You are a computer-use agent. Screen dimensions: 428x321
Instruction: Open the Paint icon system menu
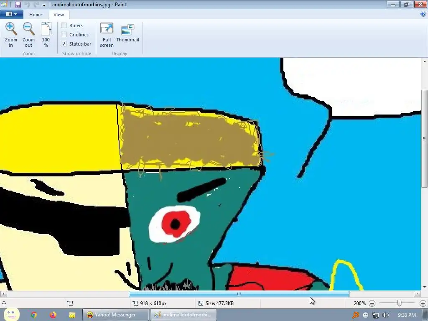4,4
